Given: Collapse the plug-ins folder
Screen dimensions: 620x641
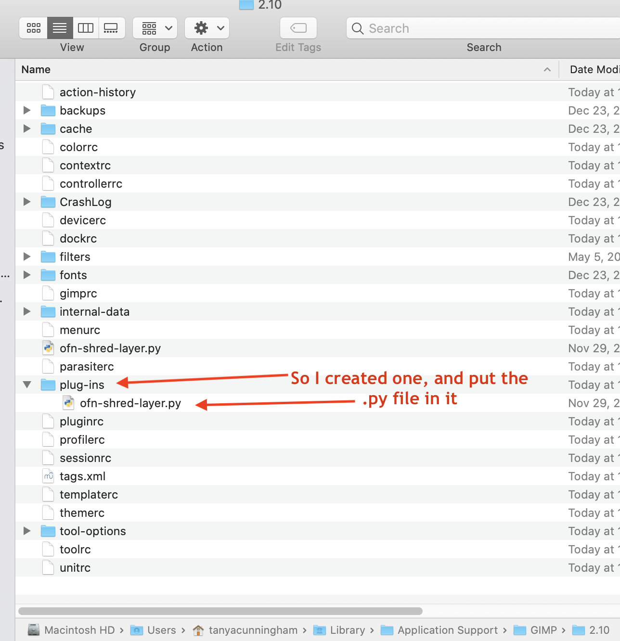Looking at the screenshot, I should click(x=27, y=385).
